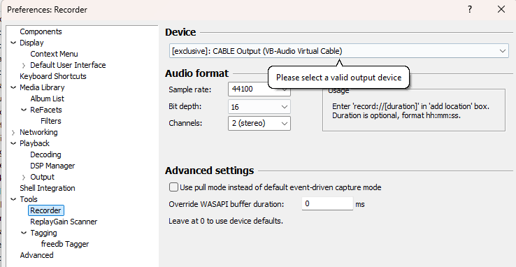Open the Components preferences page
This screenshot has height=267, width=516.
41,31
